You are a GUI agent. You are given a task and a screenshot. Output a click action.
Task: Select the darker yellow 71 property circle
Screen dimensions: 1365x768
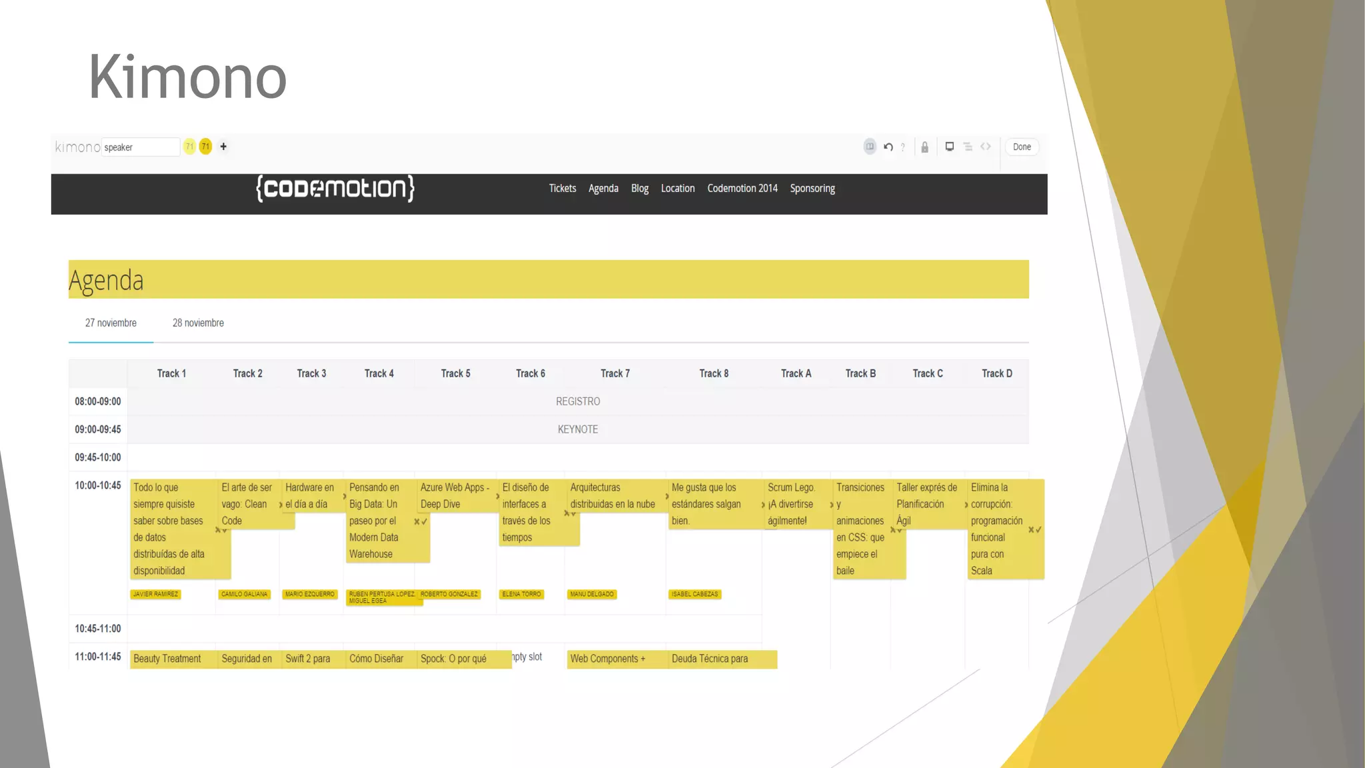(x=205, y=147)
